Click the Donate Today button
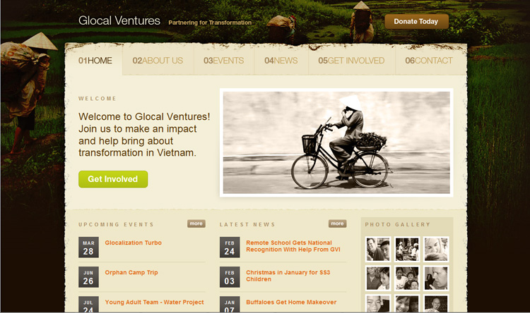The height and width of the screenshot is (313, 530). pos(416,22)
